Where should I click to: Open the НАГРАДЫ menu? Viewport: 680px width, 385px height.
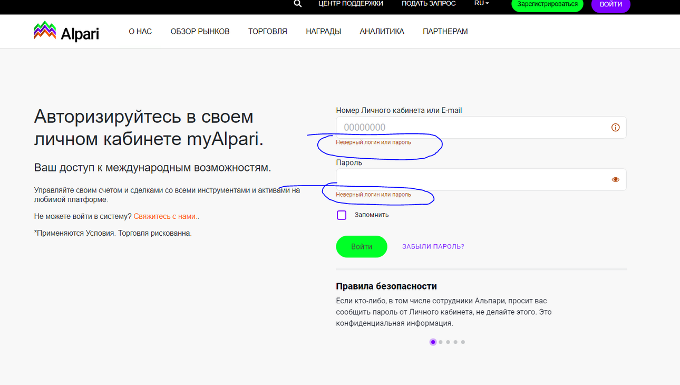pyautogui.click(x=324, y=32)
